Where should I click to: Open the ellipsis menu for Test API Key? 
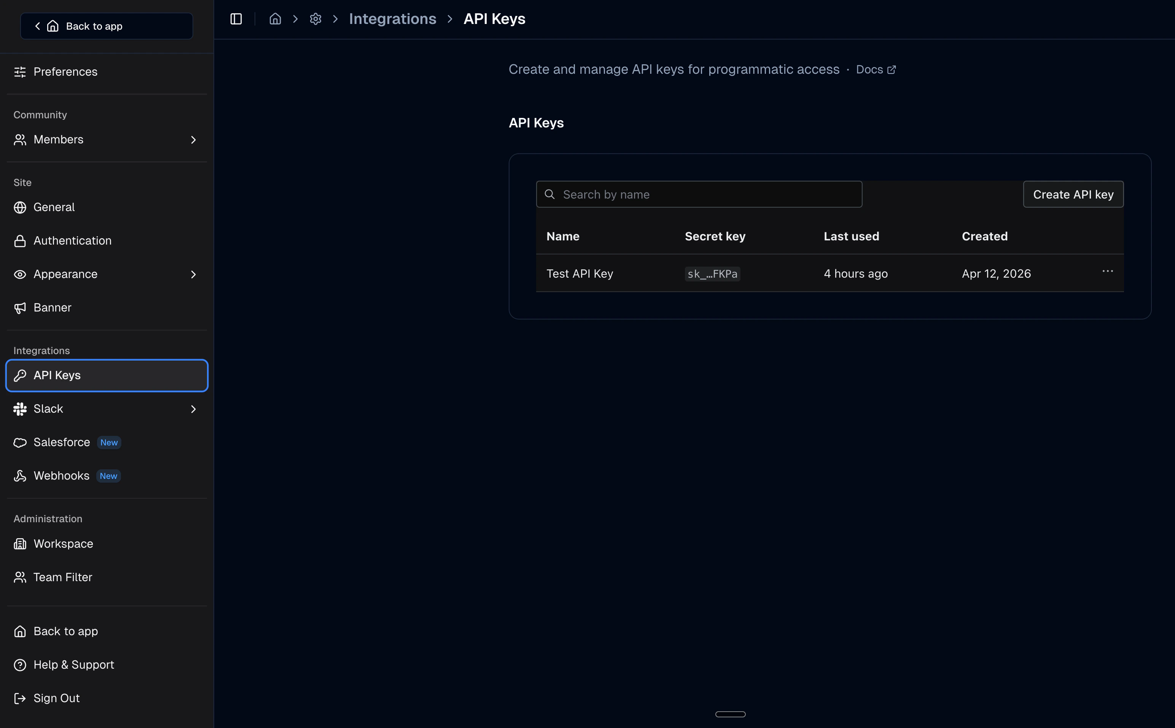pyautogui.click(x=1108, y=271)
